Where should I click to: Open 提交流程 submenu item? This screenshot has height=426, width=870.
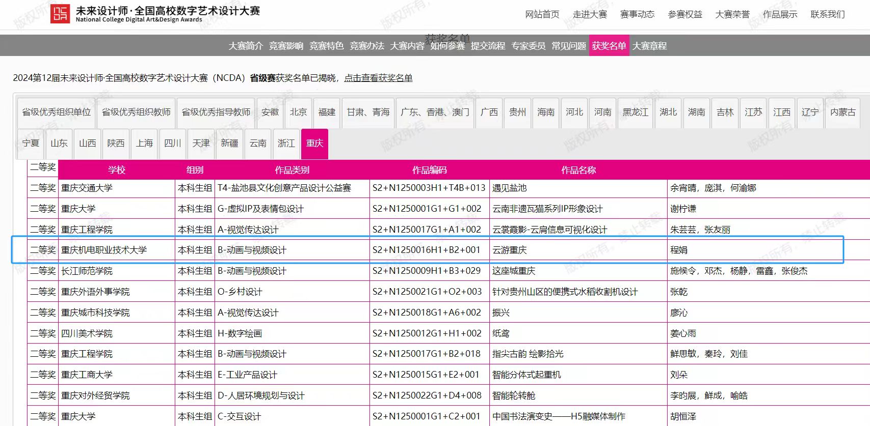488,46
